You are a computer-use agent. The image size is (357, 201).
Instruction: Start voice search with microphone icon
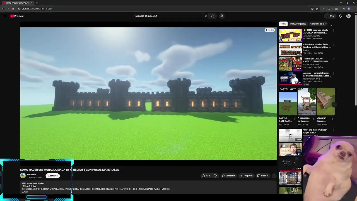(222, 16)
